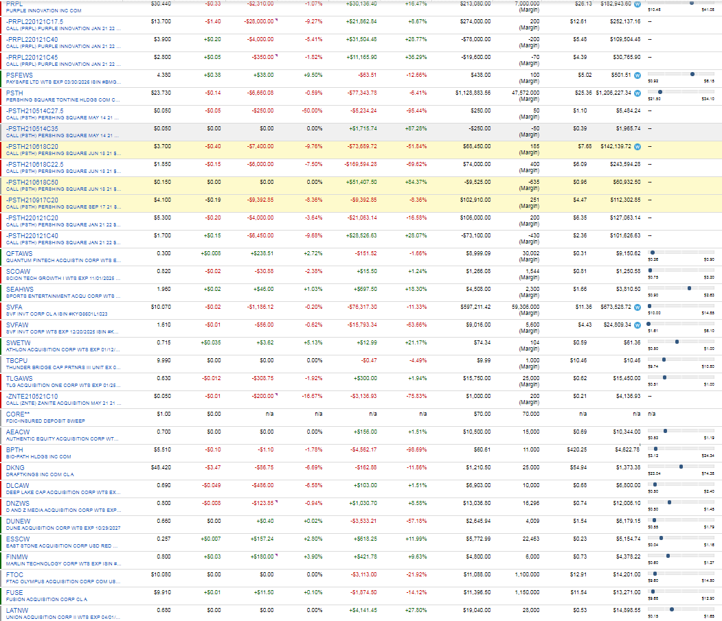Open the ESSCW East Stone Acquisition link

[x=18, y=539]
